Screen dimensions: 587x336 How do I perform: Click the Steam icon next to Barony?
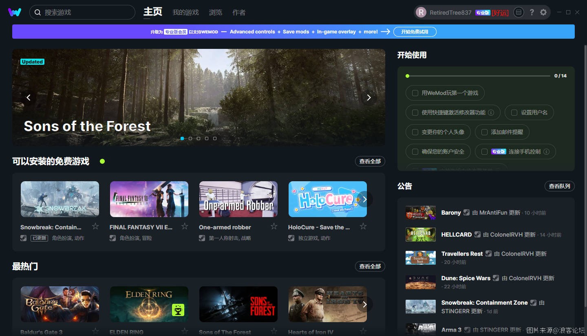(x=467, y=213)
